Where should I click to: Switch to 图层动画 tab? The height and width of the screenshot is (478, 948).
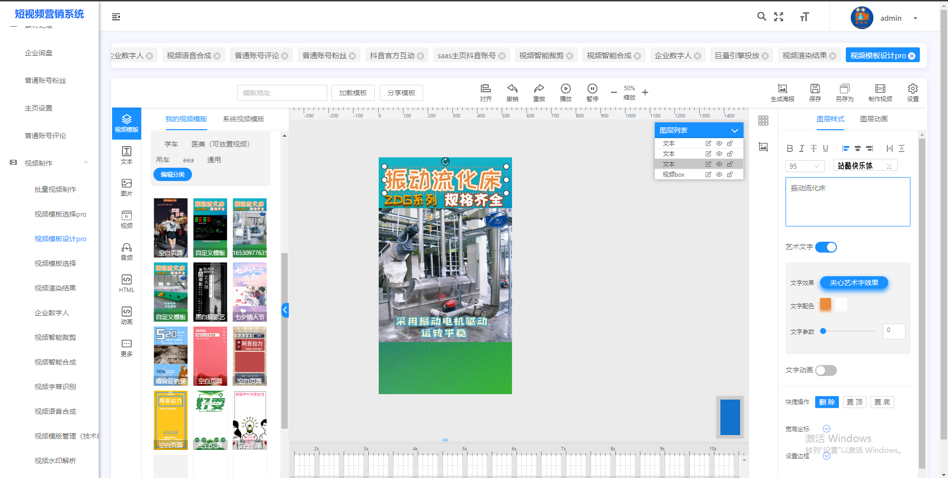(873, 119)
